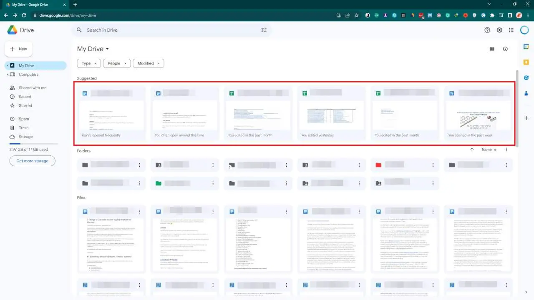Show the details pane with info icon
Screen dimensions: 534x300
(x=505, y=49)
